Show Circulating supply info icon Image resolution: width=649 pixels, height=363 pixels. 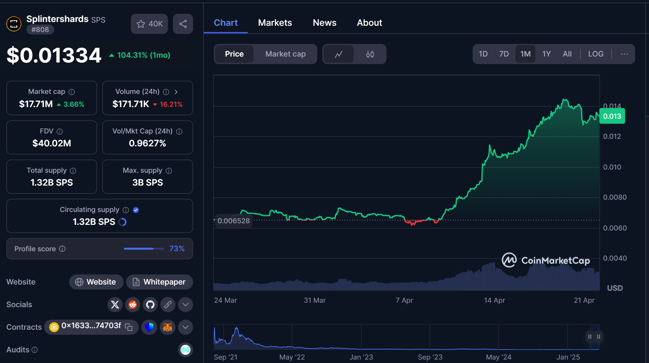pyautogui.click(x=126, y=210)
